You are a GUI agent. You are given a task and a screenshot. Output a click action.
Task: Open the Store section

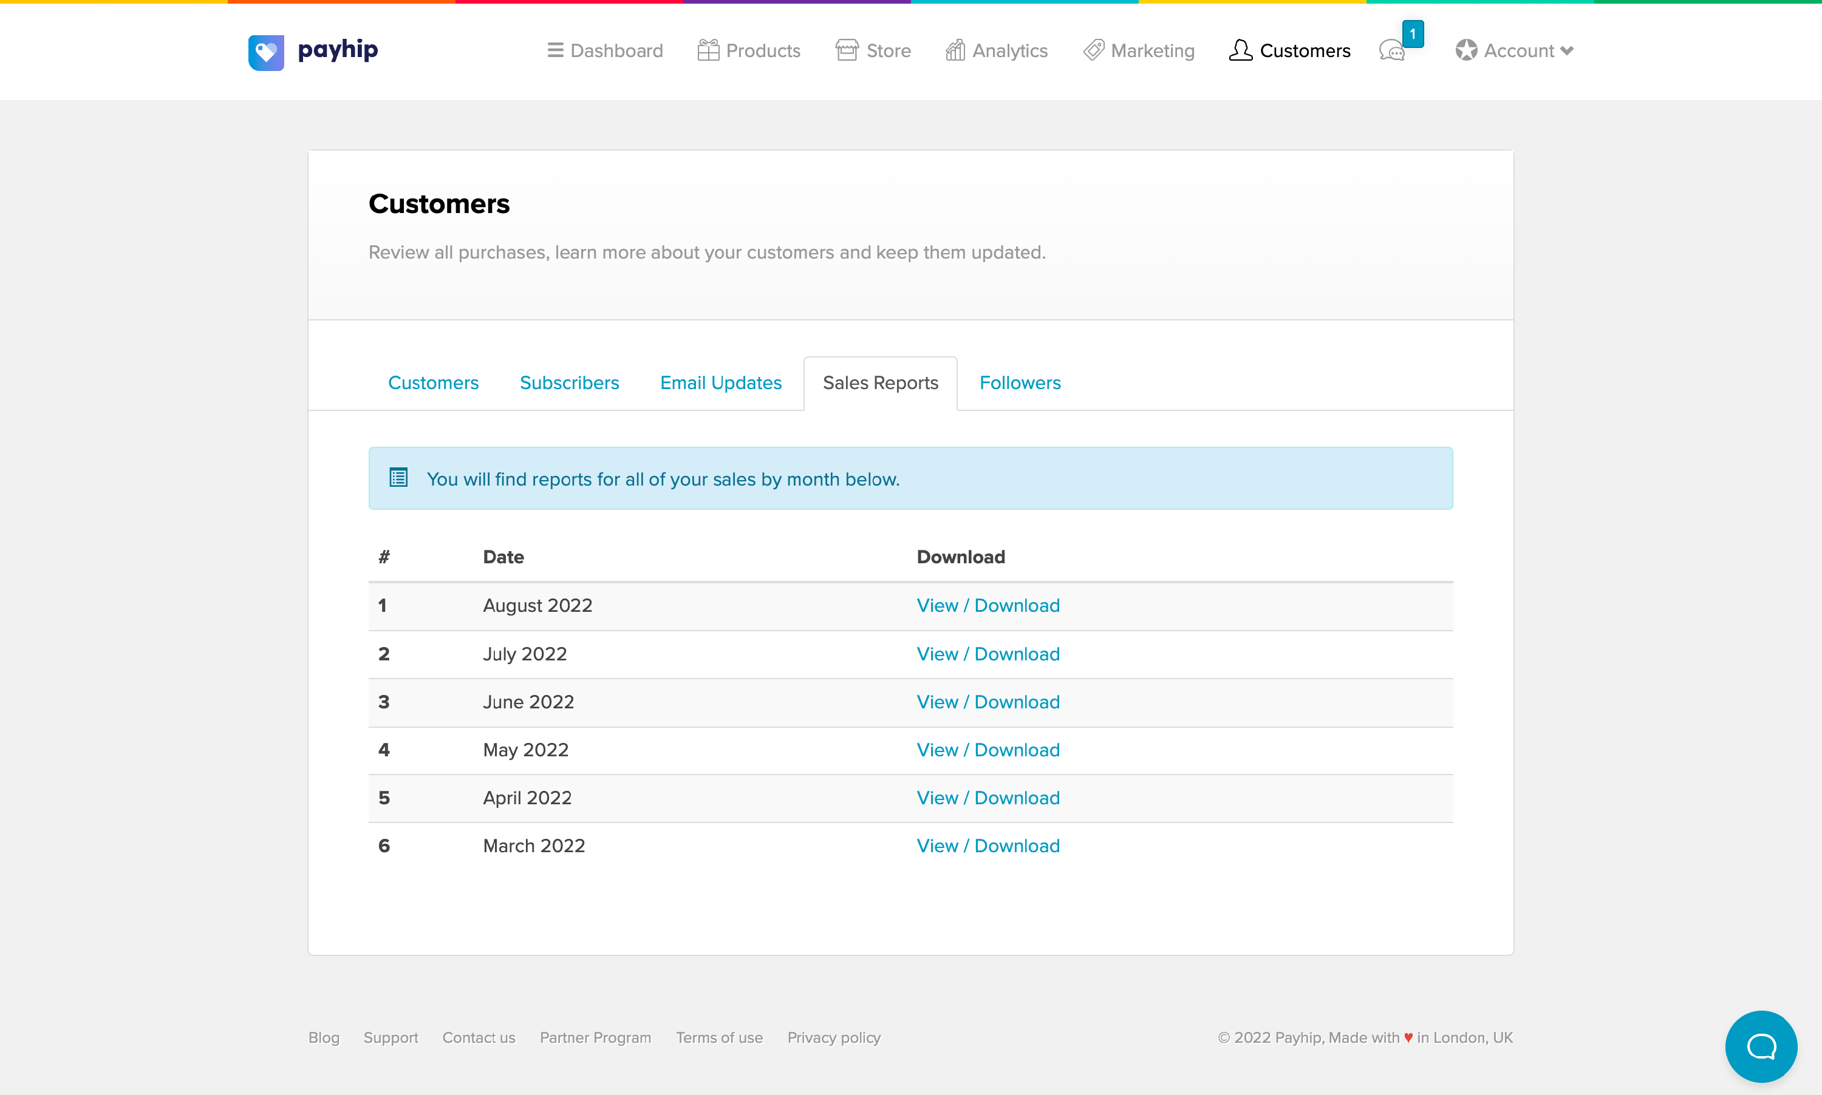[873, 50]
